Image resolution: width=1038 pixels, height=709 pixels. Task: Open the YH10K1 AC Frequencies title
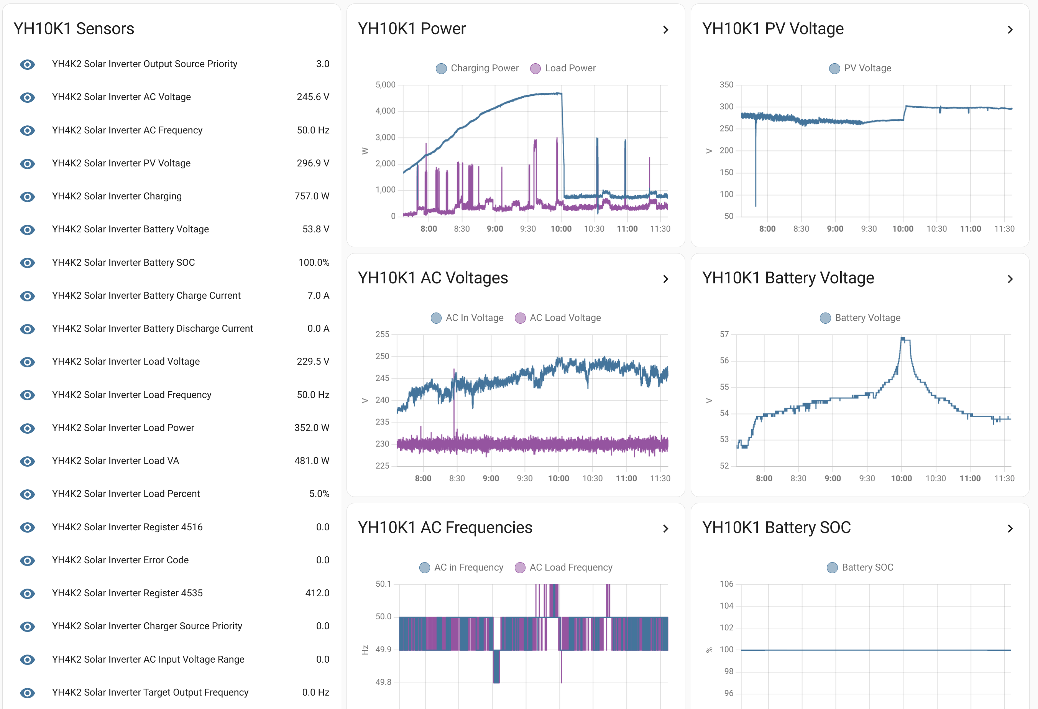445,528
